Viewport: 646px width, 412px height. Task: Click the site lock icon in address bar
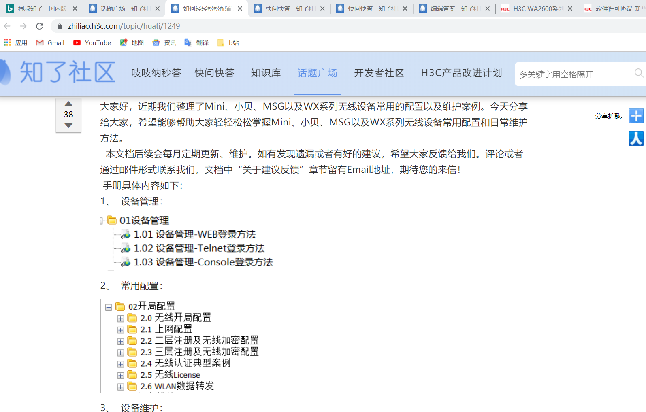pyautogui.click(x=60, y=26)
